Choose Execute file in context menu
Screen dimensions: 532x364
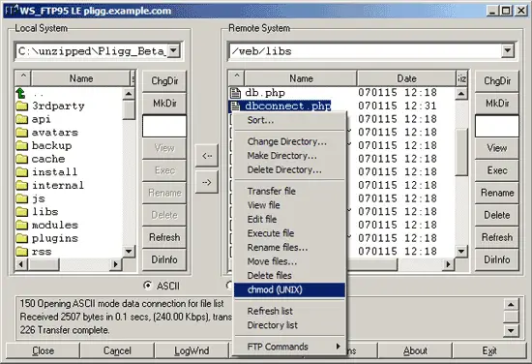coord(289,233)
